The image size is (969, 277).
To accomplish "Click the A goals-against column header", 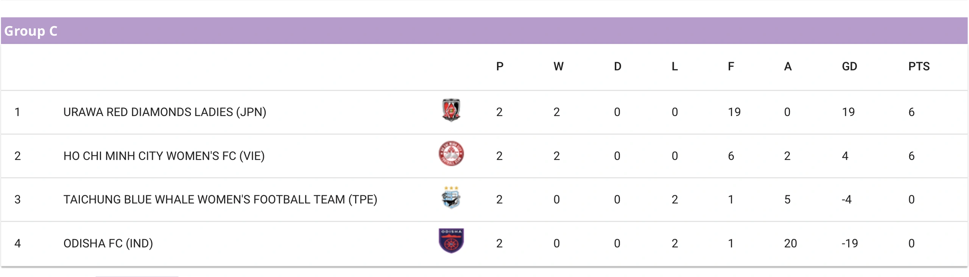I will click(788, 66).
